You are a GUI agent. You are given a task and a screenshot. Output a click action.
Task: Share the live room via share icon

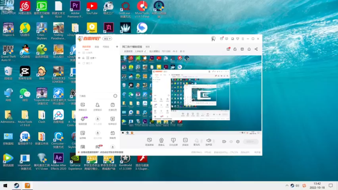(256, 49)
